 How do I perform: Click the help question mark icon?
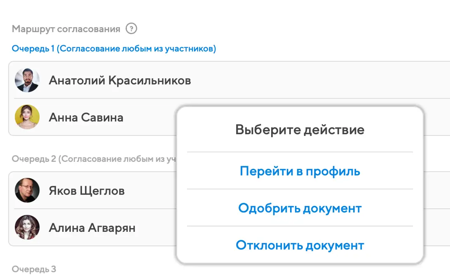[131, 29]
